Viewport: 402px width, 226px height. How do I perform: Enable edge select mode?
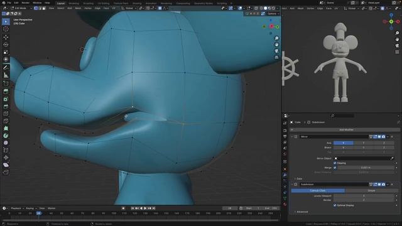click(40, 8)
